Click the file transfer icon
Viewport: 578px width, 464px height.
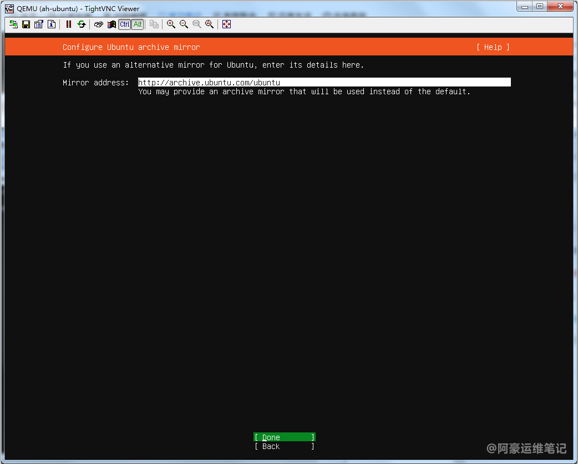pos(154,24)
